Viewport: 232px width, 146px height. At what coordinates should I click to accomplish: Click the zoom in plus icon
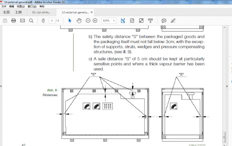coord(95,21)
